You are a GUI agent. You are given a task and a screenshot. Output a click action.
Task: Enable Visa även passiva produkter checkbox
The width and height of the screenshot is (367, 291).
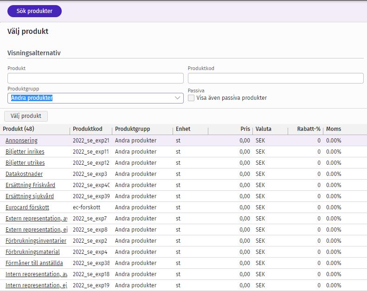(191, 98)
